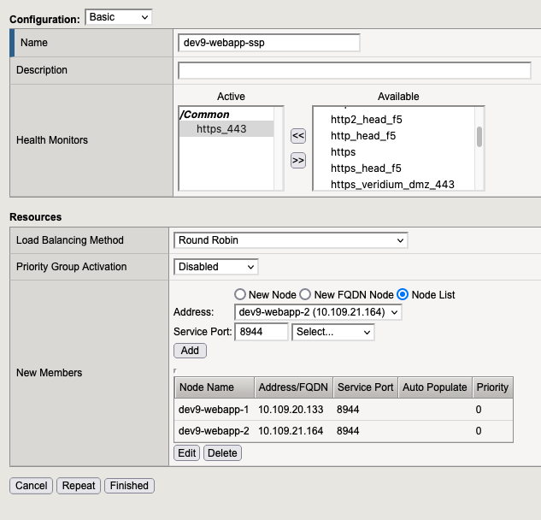Select https_veridium_dmz_443 in Available list
This screenshot has width=541, height=520.
pyautogui.click(x=392, y=184)
